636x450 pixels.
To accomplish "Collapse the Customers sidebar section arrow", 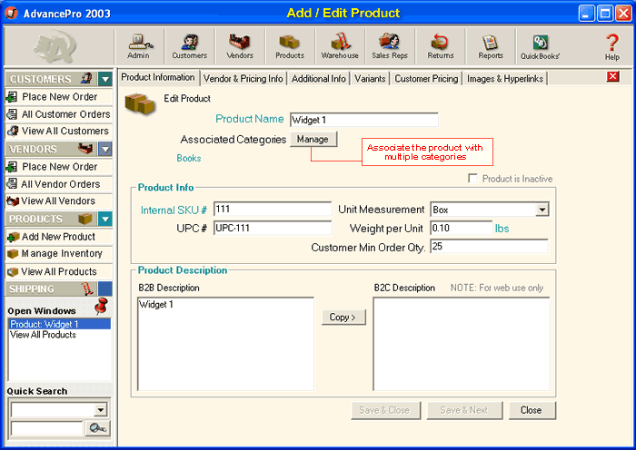I will [x=105, y=79].
